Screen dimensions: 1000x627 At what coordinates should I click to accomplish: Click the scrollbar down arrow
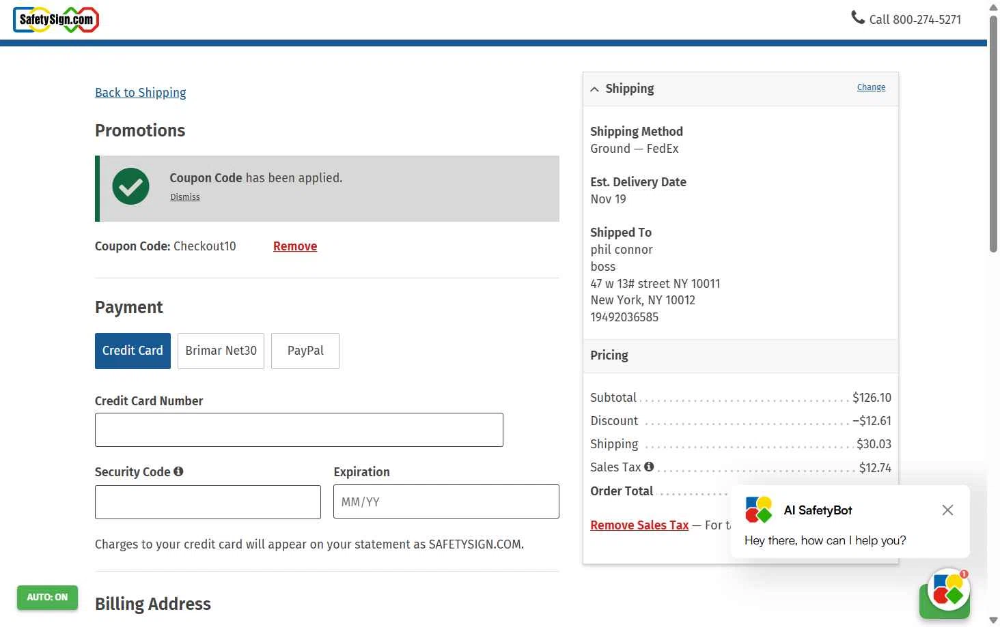[993, 620]
